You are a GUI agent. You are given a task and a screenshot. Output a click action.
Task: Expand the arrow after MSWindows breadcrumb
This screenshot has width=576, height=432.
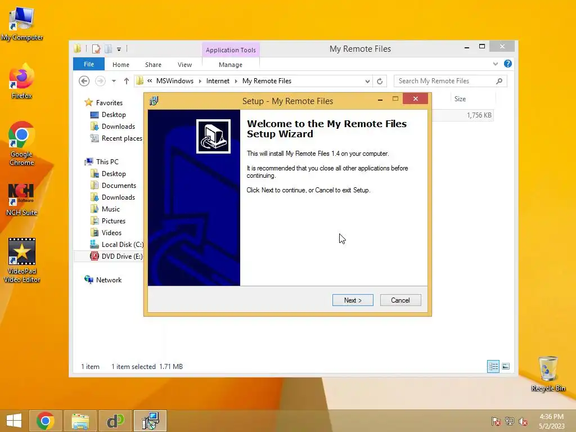click(200, 81)
